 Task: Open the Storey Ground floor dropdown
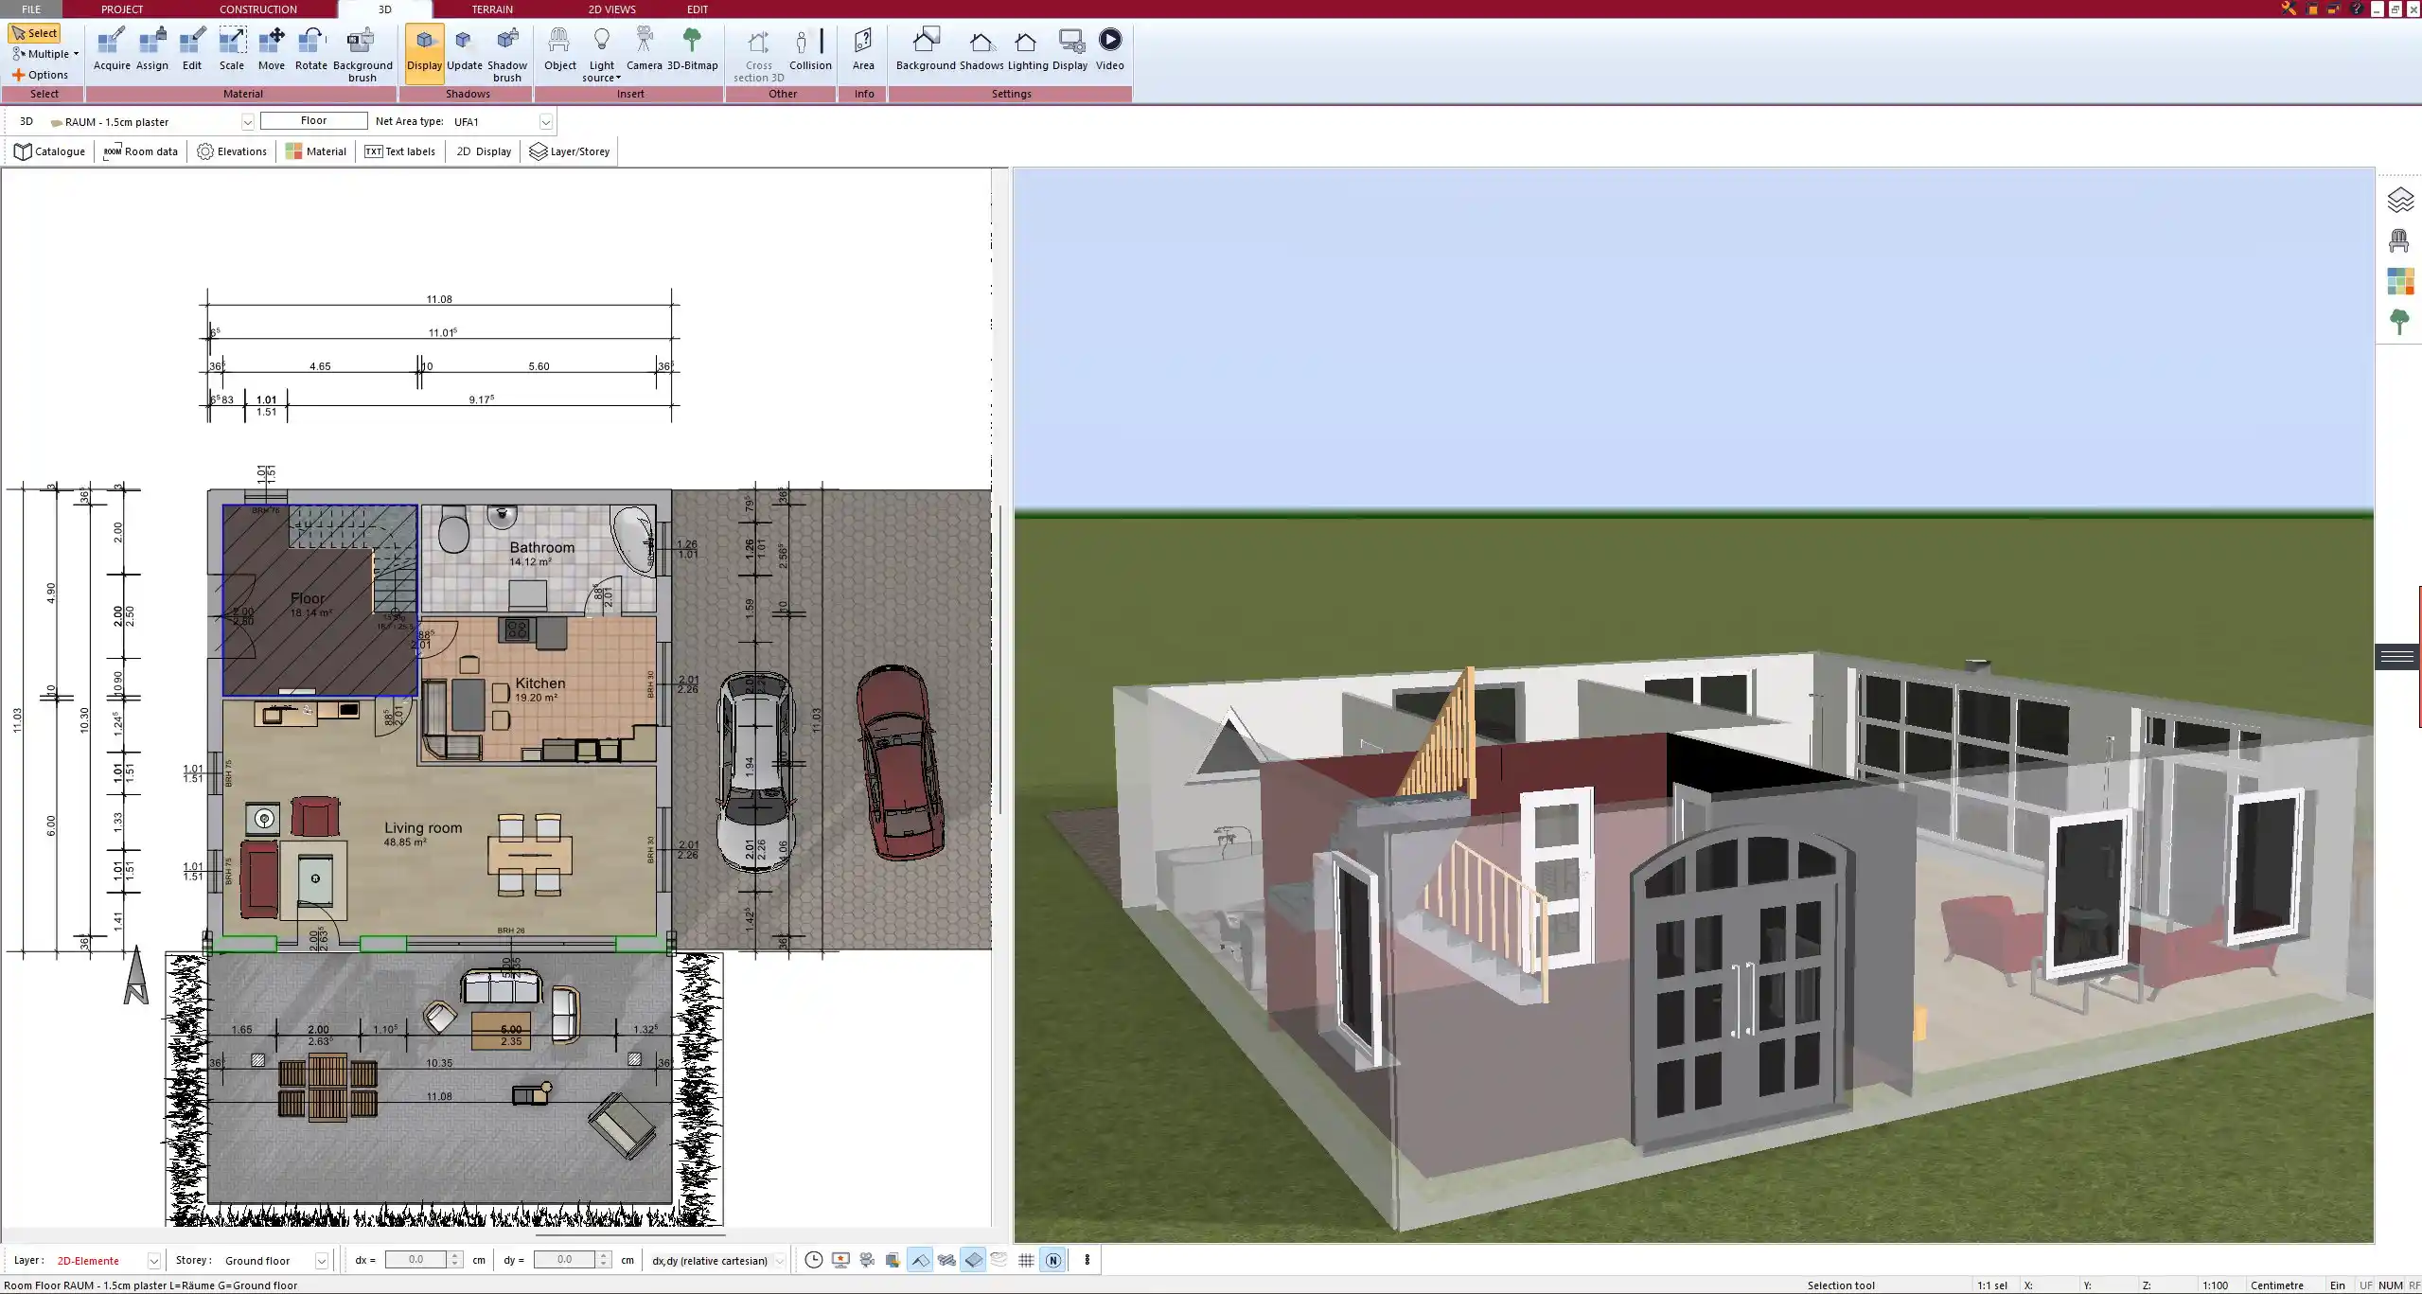(x=321, y=1261)
